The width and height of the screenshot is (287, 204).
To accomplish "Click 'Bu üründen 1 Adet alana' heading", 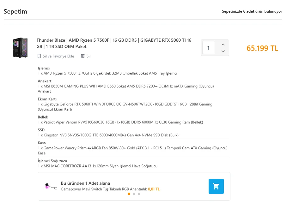I will point(85,183).
